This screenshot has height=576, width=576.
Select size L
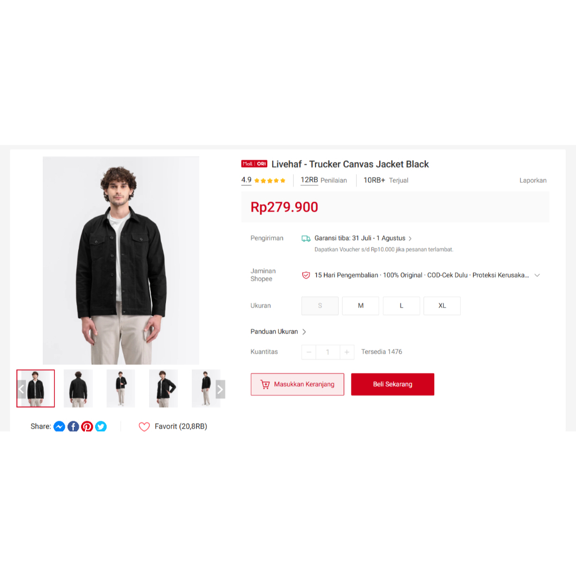[401, 305]
